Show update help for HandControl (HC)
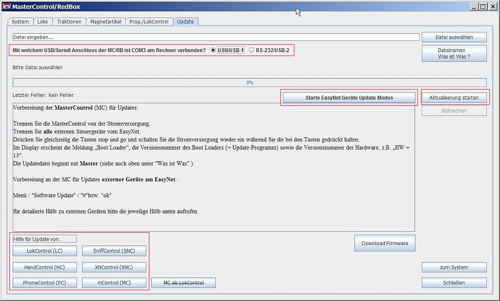Viewport: 500px width, 301px height. click(x=44, y=267)
